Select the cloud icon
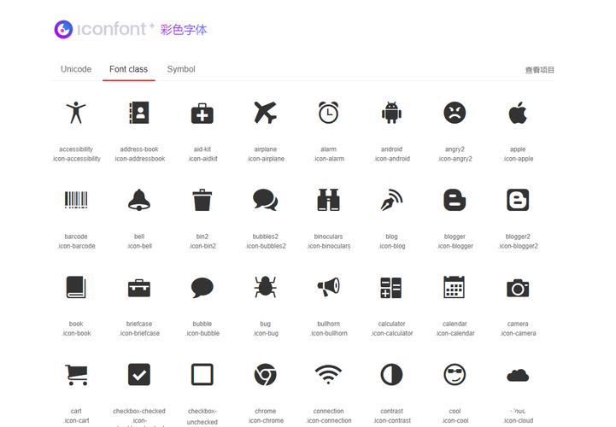The image size is (616, 427). [518, 376]
